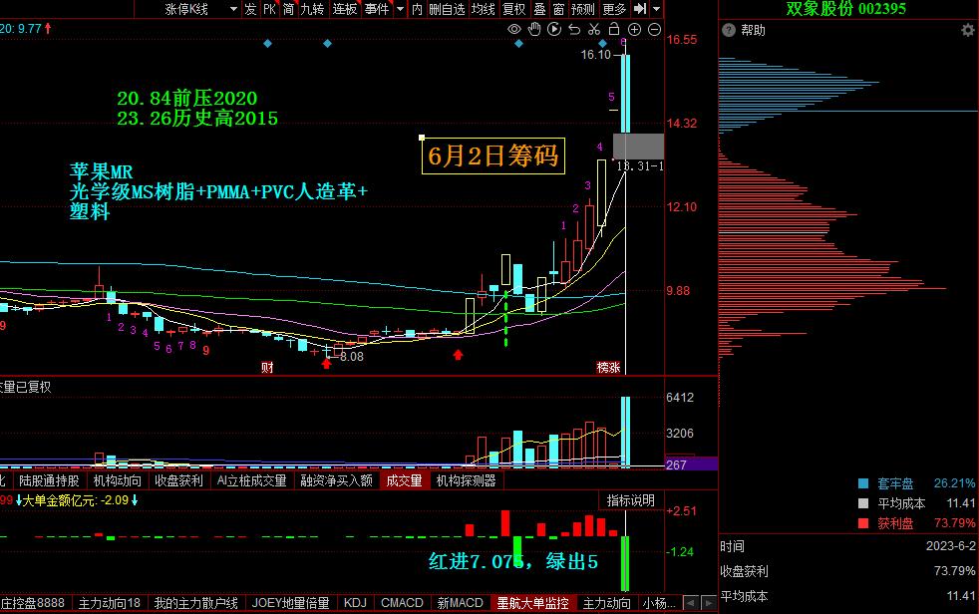
Task: Switch to the 收盘获利 tab
Action: pyautogui.click(x=178, y=480)
